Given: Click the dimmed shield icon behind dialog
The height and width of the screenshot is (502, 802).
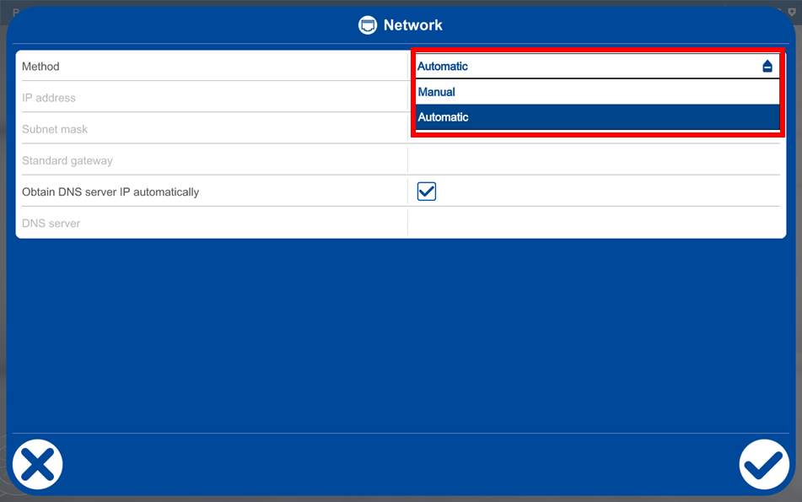Looking at the screenshot, I should 792,11.
